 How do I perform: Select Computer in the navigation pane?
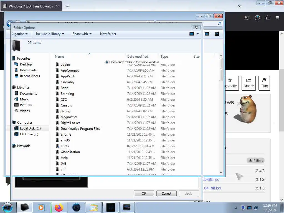[x=25, y=123]
